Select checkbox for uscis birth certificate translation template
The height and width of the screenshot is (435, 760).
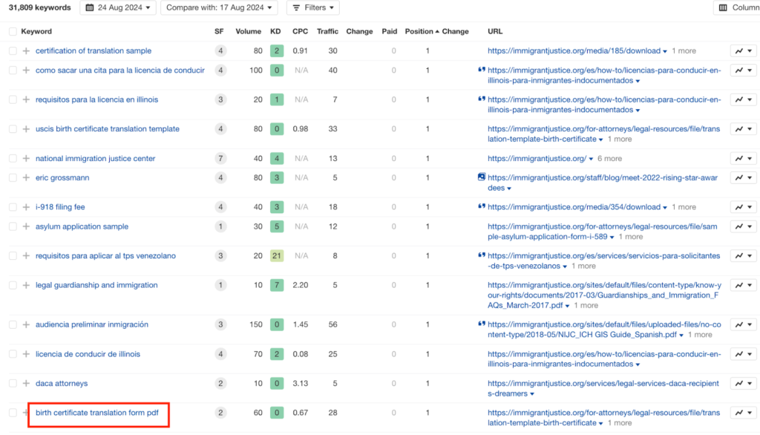(x=13, y=129)
